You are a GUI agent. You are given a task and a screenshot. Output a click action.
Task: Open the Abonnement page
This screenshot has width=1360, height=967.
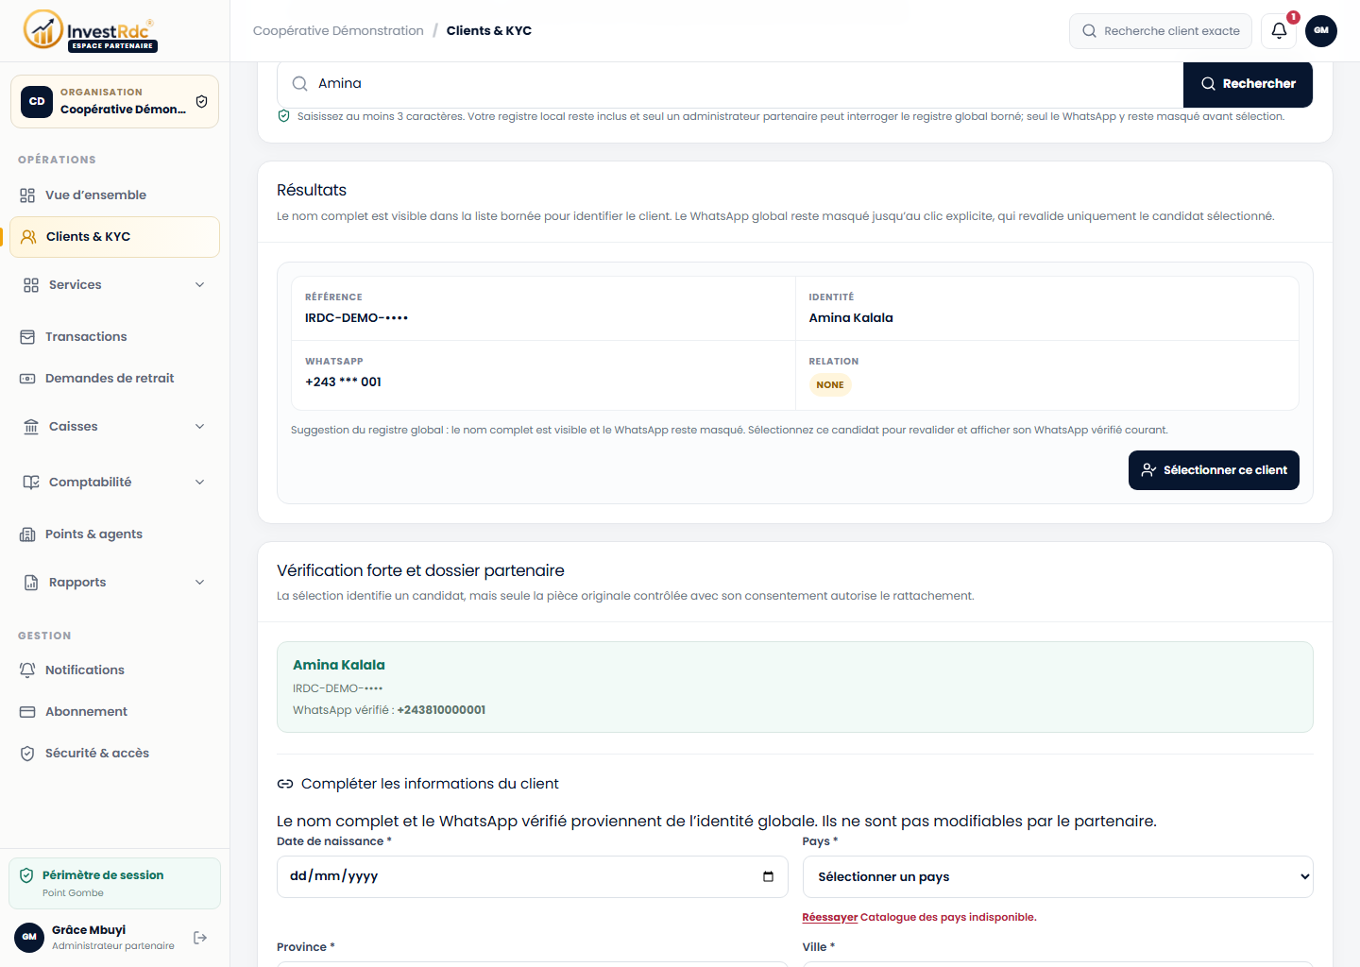(x=114, y=712)
